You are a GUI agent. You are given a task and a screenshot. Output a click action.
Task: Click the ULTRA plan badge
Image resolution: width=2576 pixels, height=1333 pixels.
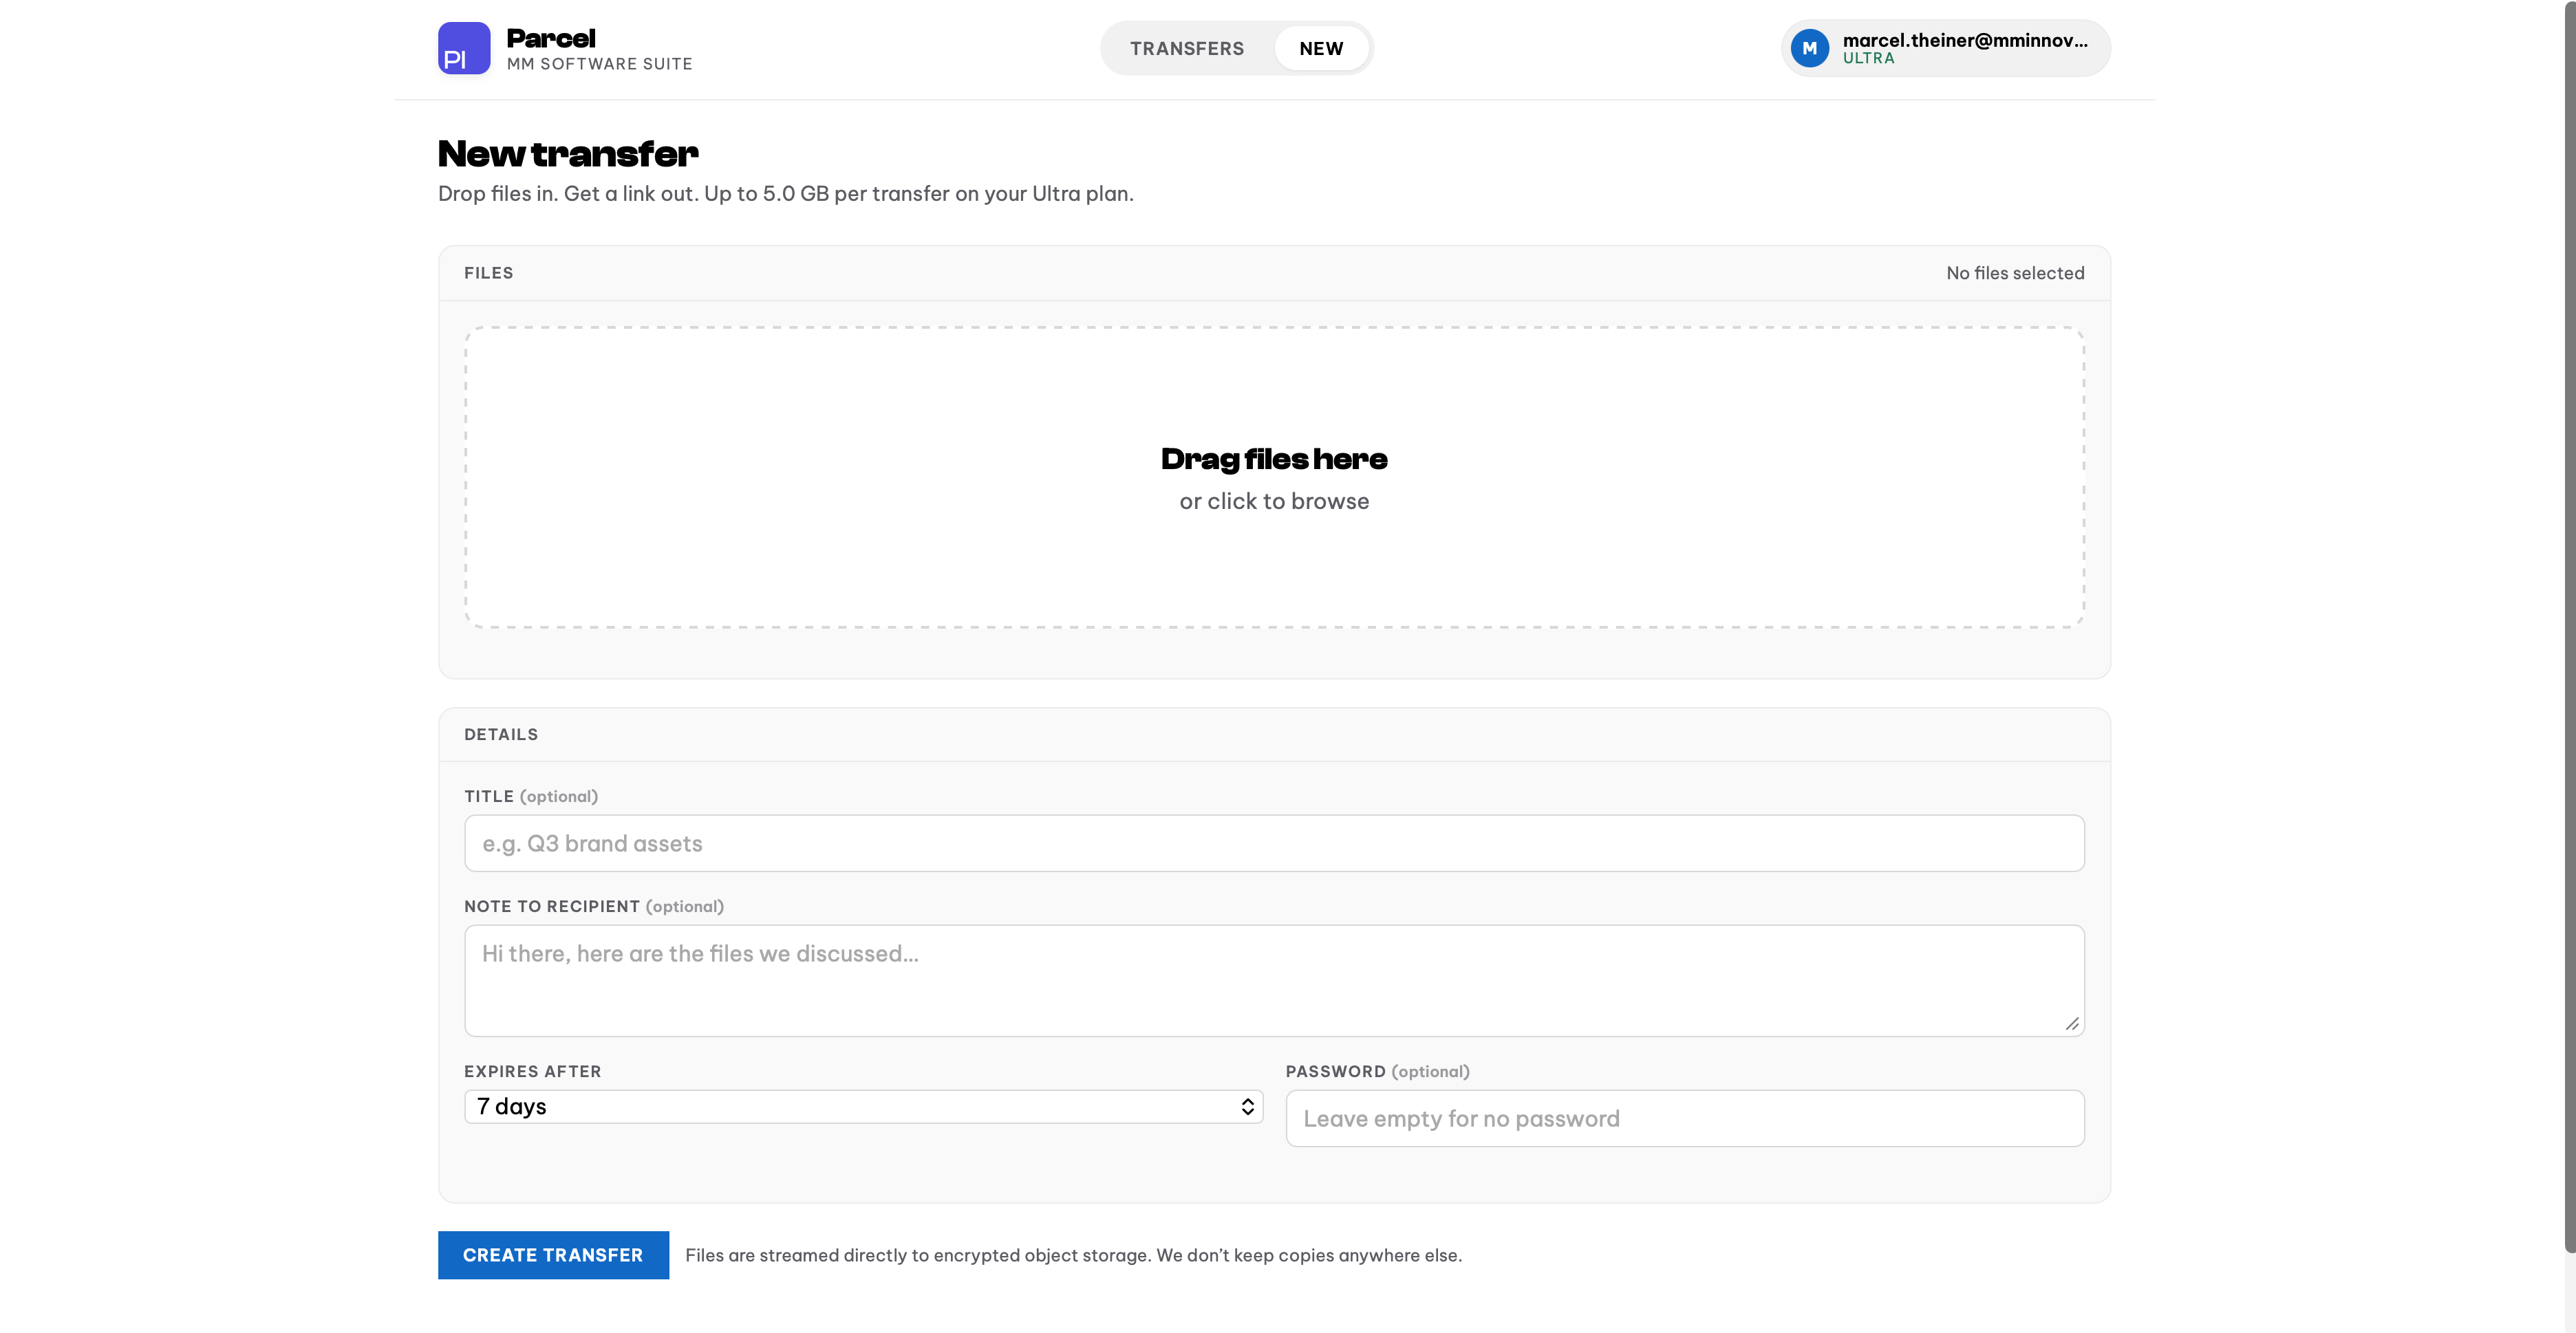(1868, 59)
